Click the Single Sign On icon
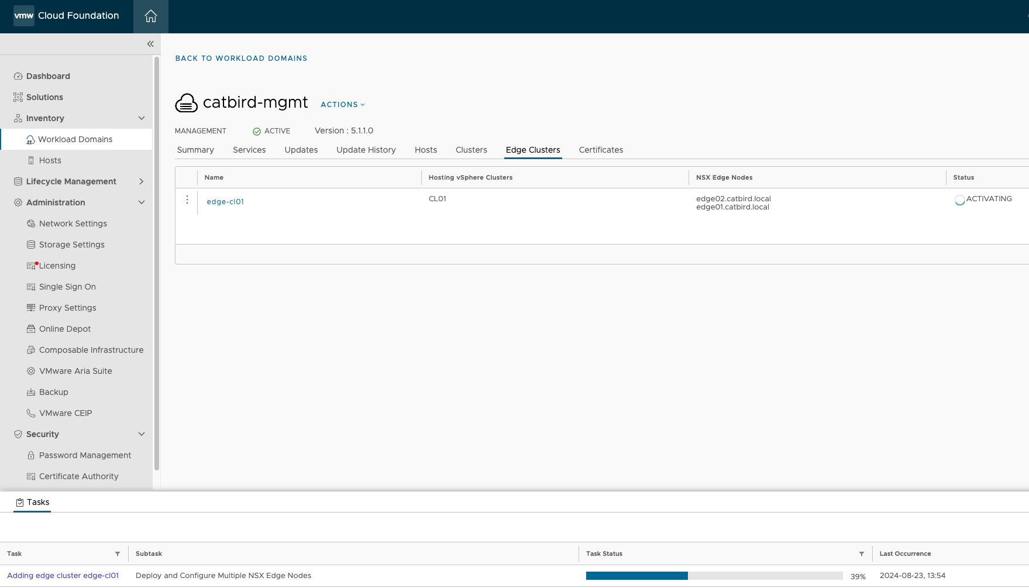This screenshot has width=1029, height=588. pos(31,287)
